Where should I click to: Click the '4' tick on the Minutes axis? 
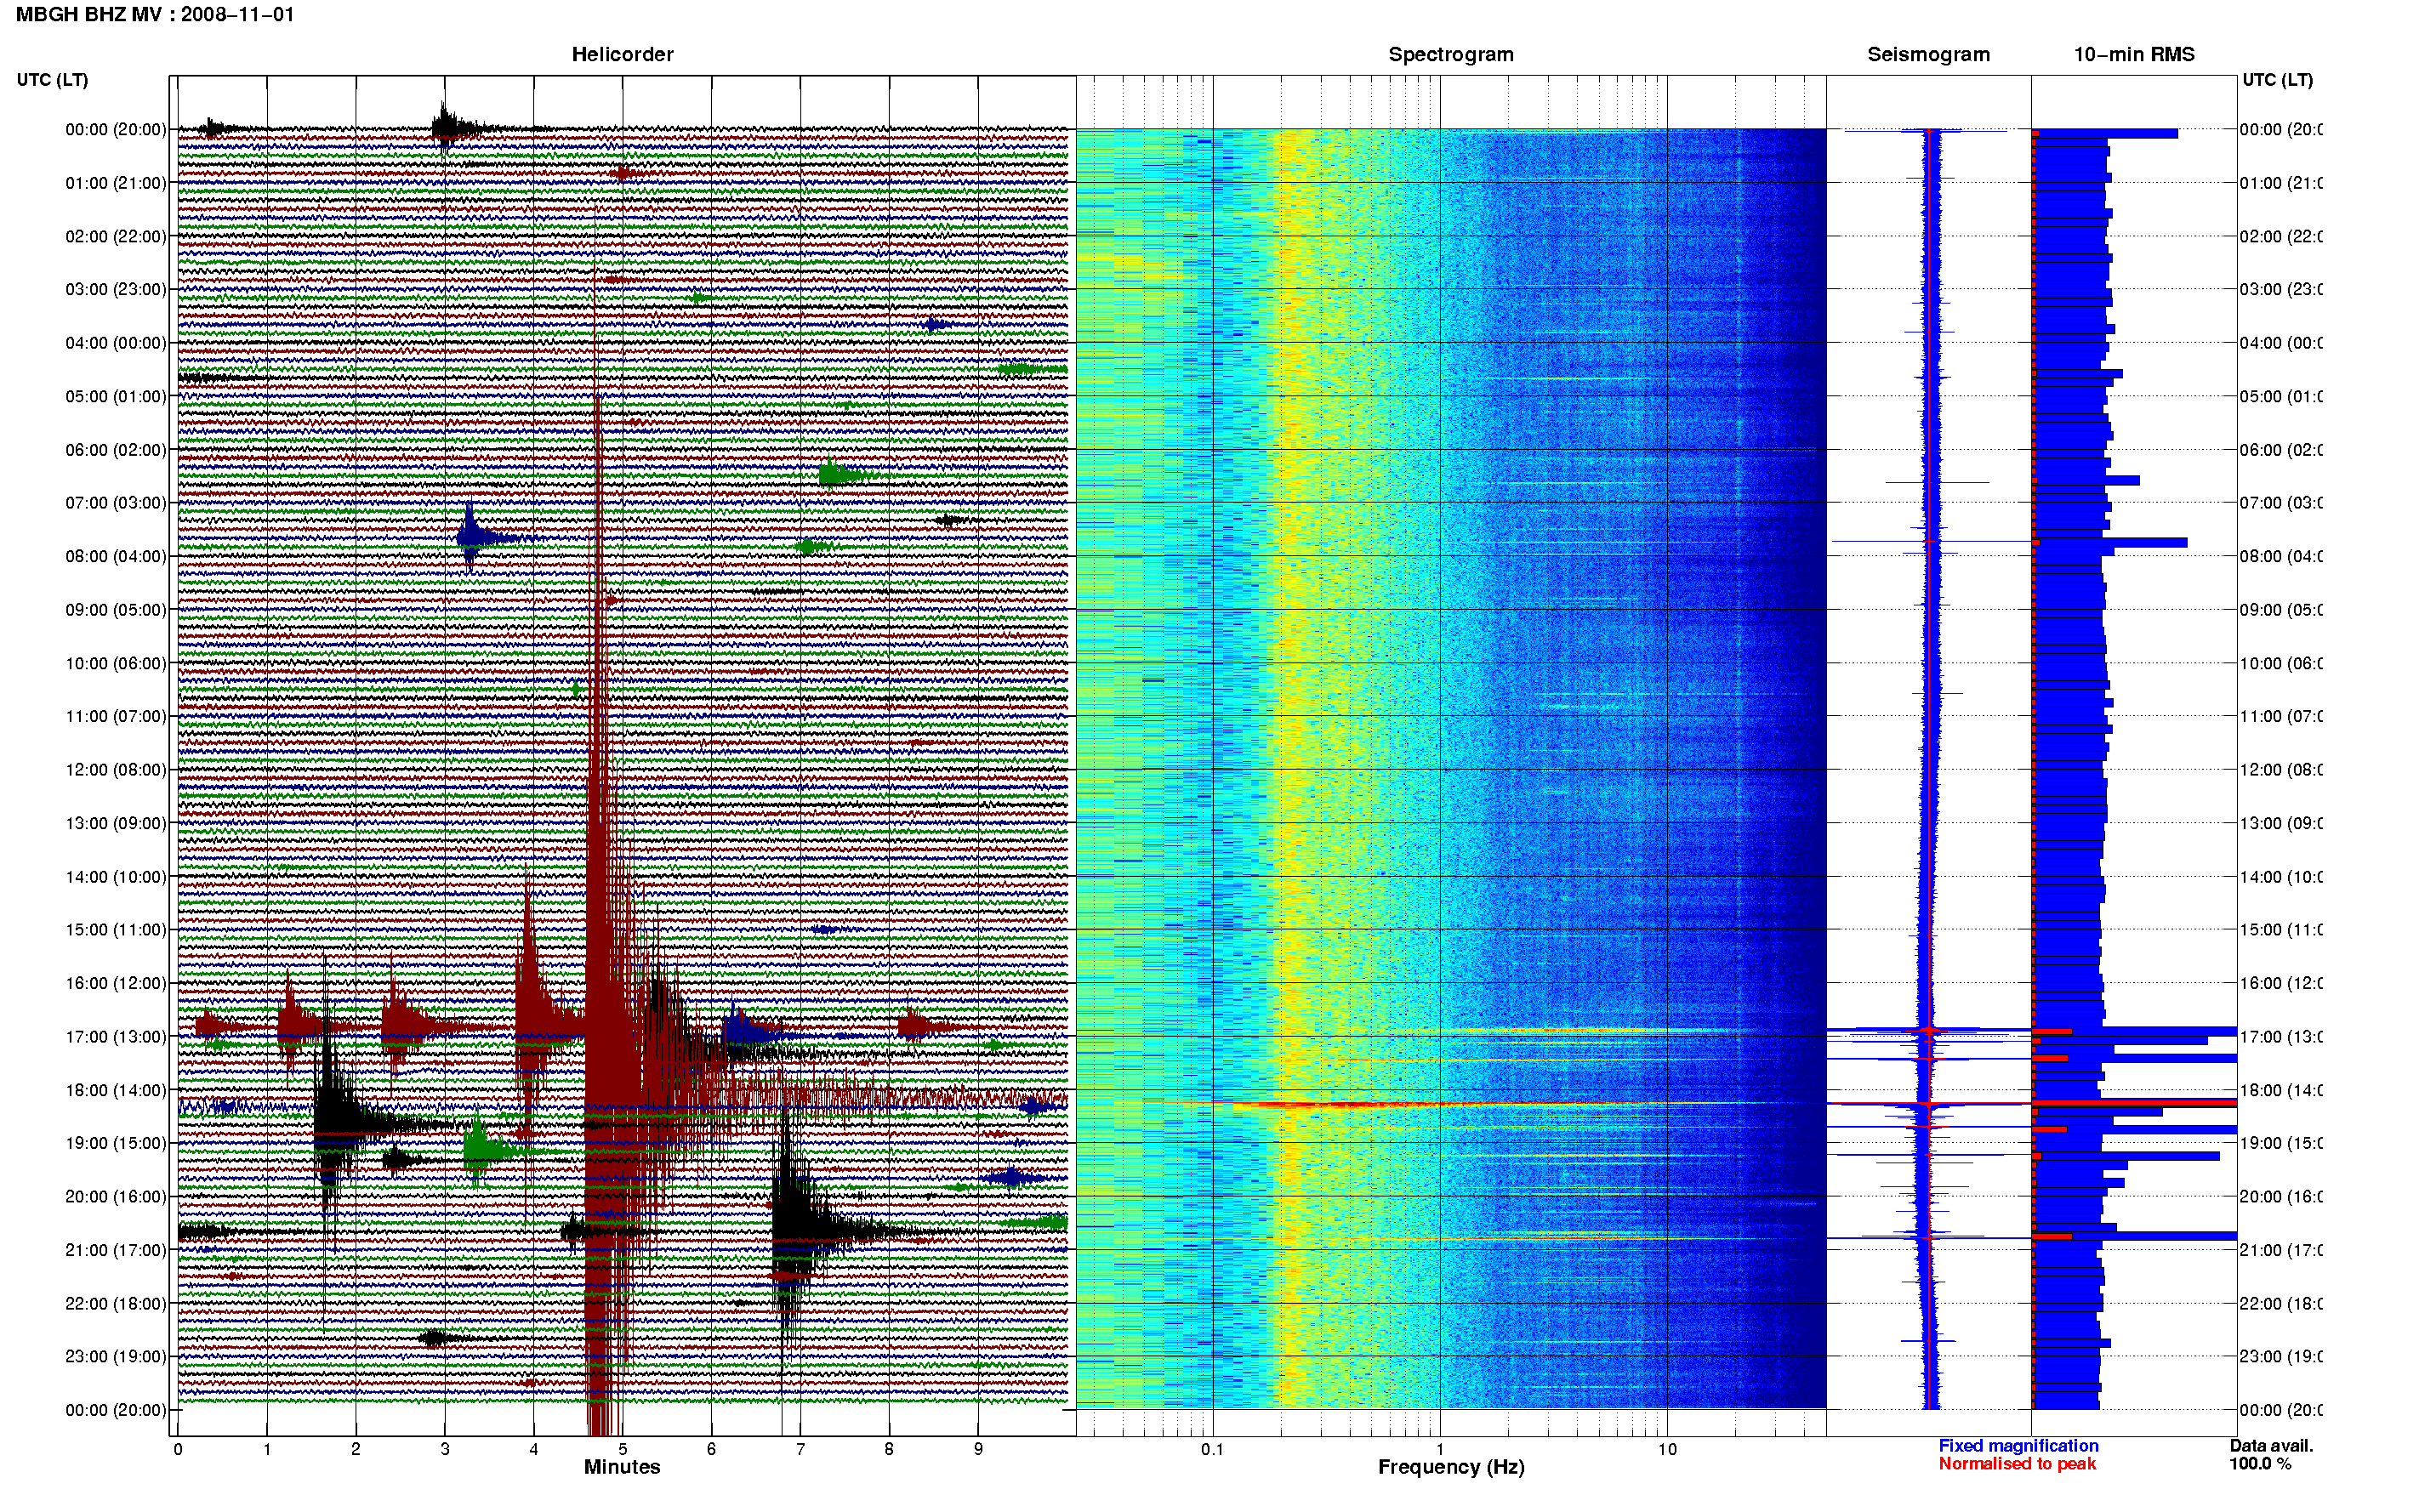534,1449
